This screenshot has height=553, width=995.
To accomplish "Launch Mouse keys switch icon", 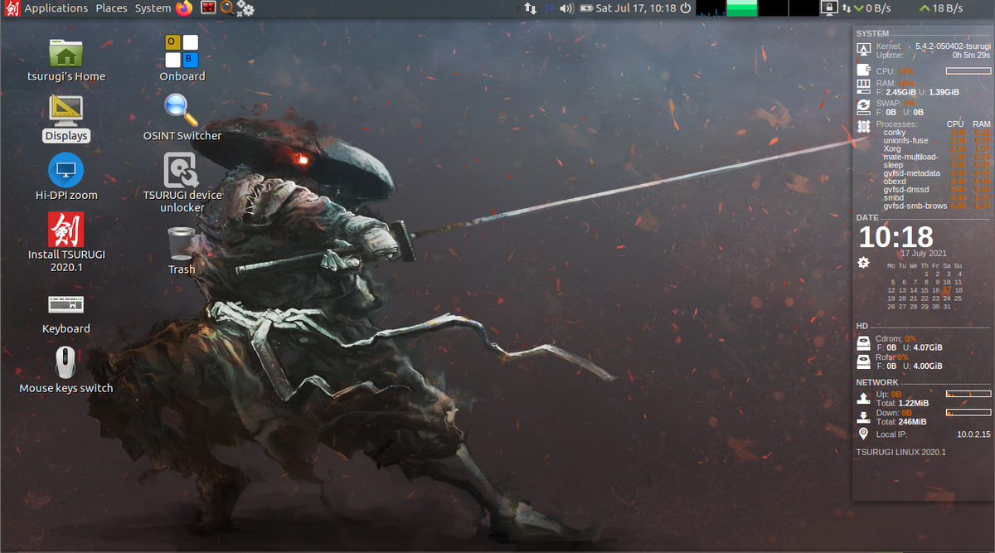I will coord(66,371).
